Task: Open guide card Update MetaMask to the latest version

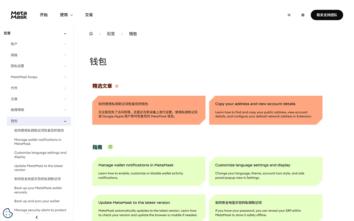Action: click(x=149, y=208)
